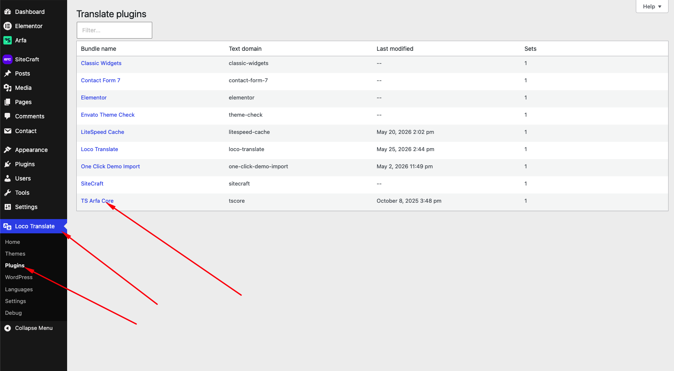Click the Comments bubble icon
Screen dimensions: 674x371
[8, 116]
